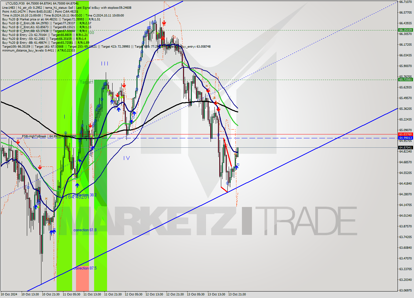Click the black 64.87041 current price tag
The width and height of the screenshot is (414, 298).
[x=405, y=147]
